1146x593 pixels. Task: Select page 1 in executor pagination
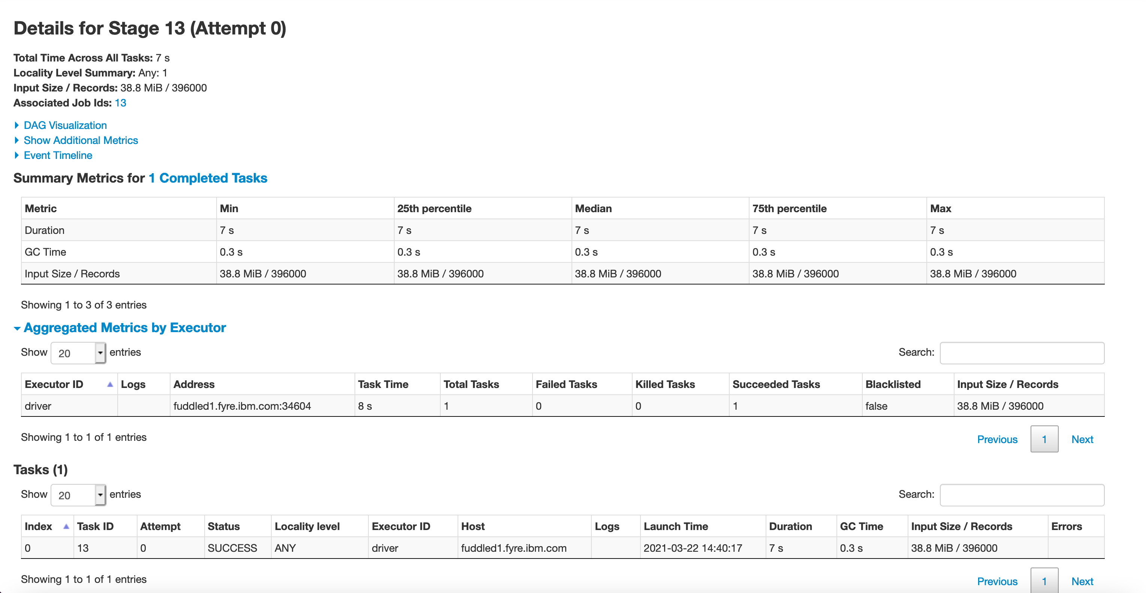(1044, 440)
